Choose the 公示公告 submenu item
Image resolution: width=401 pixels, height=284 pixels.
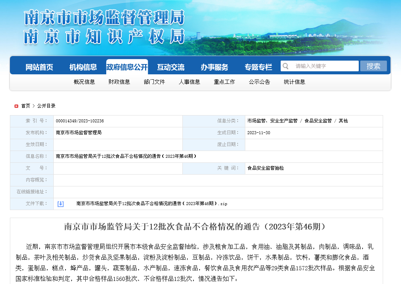tap(259, 82)
